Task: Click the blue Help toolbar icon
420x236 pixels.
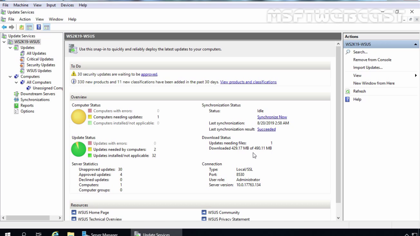Action: (39, 27)
